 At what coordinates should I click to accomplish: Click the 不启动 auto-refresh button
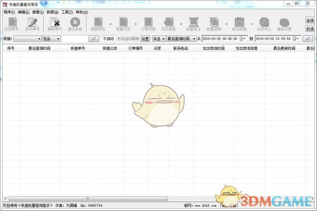(108, 39)
